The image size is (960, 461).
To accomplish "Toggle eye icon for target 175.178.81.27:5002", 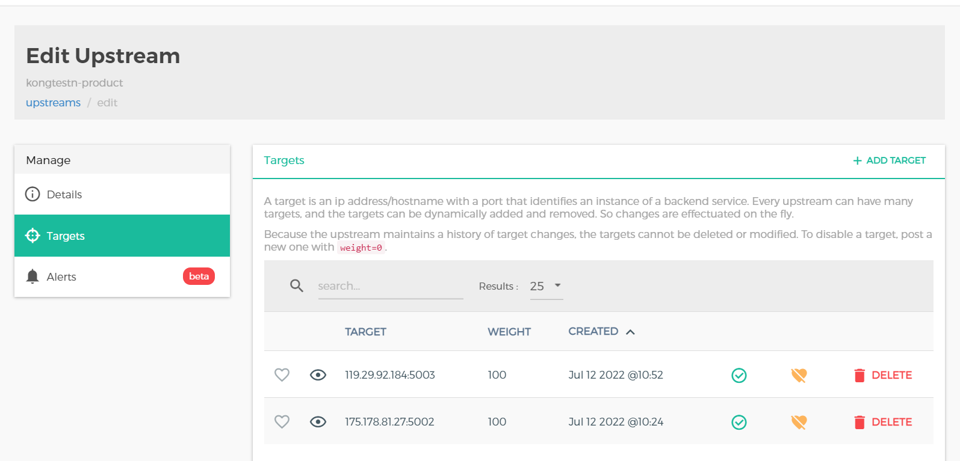I will click(x=318, y=422).
